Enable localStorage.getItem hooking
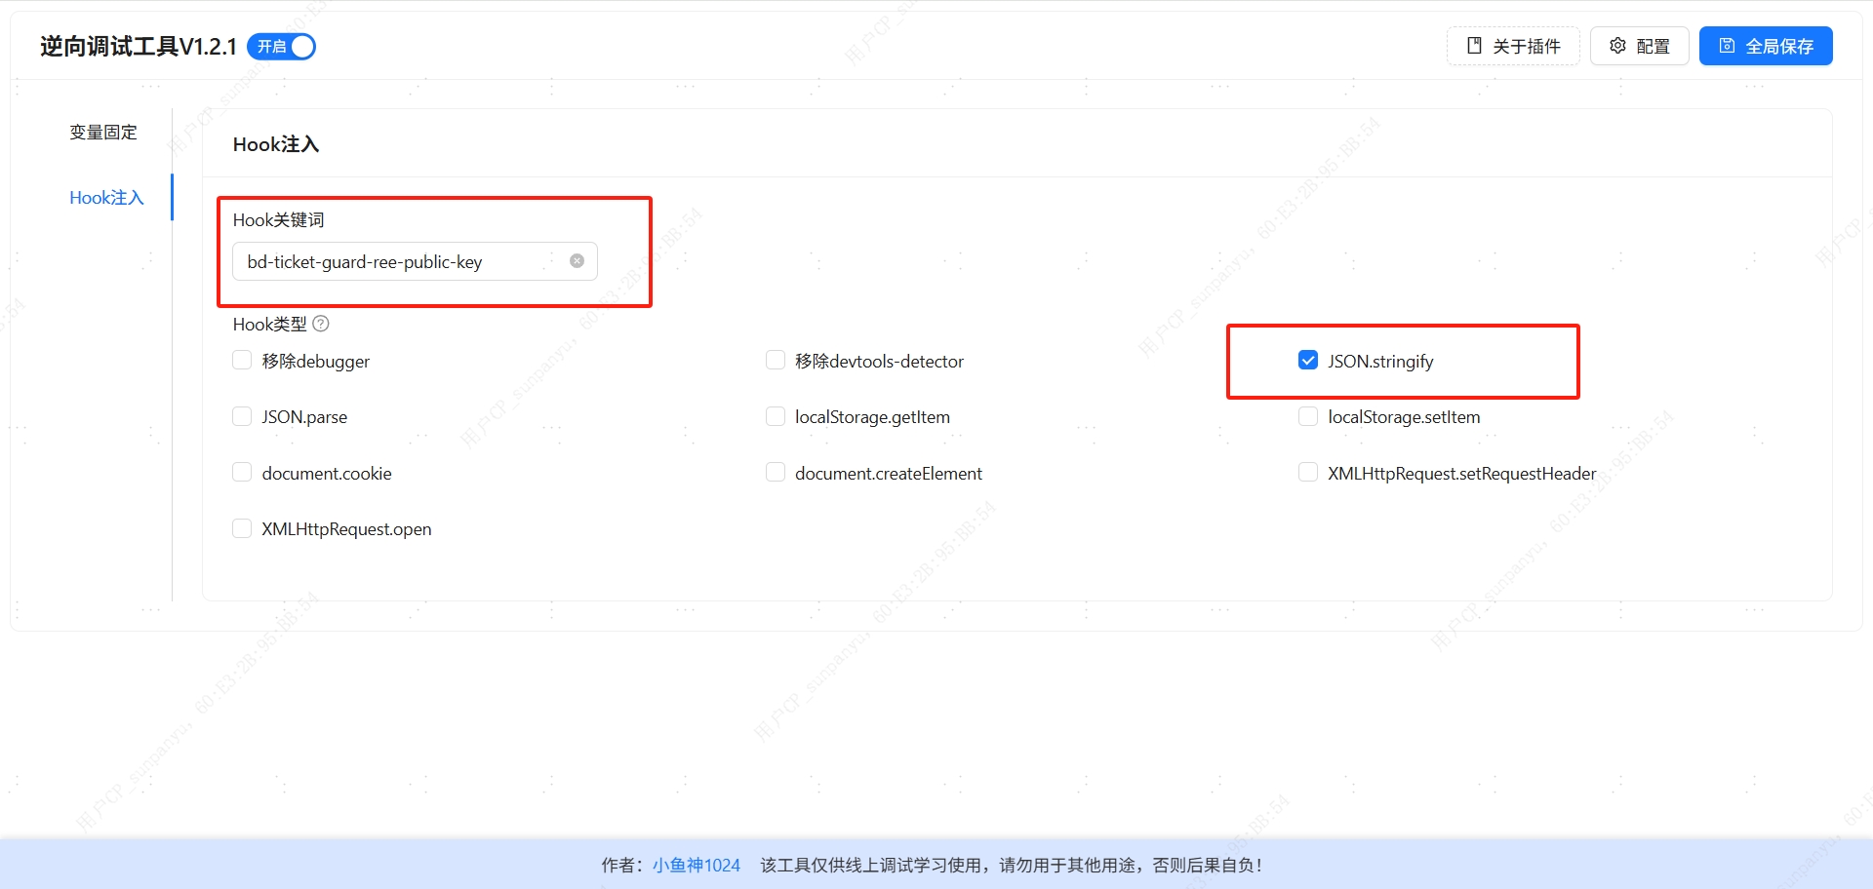The image size is (1873, 889). pos(776,415)
